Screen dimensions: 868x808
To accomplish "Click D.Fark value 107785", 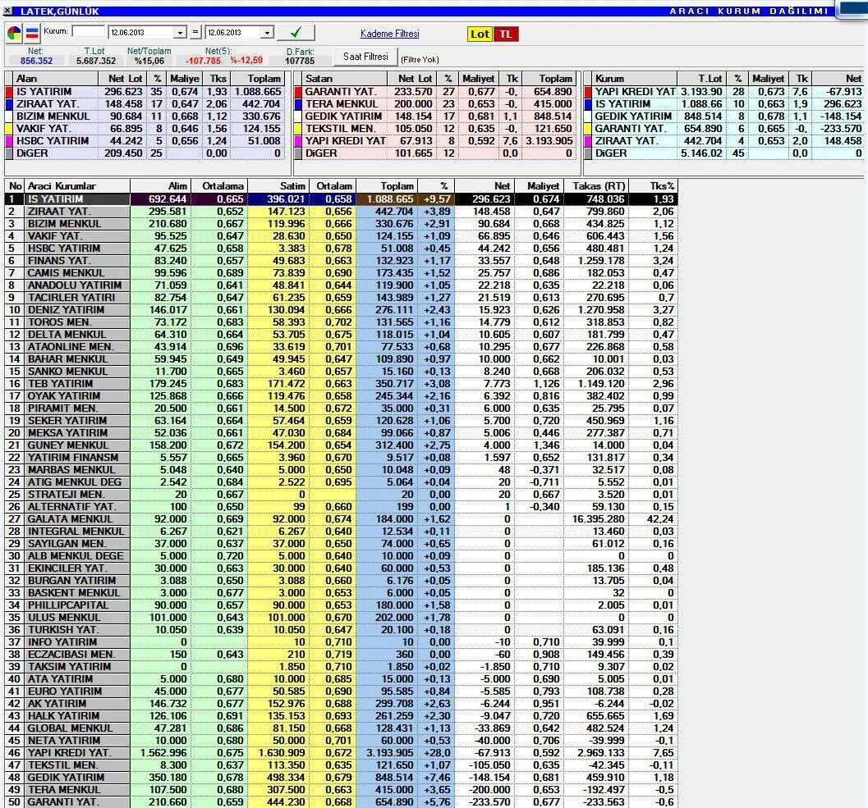I will [x=300, y=61].
